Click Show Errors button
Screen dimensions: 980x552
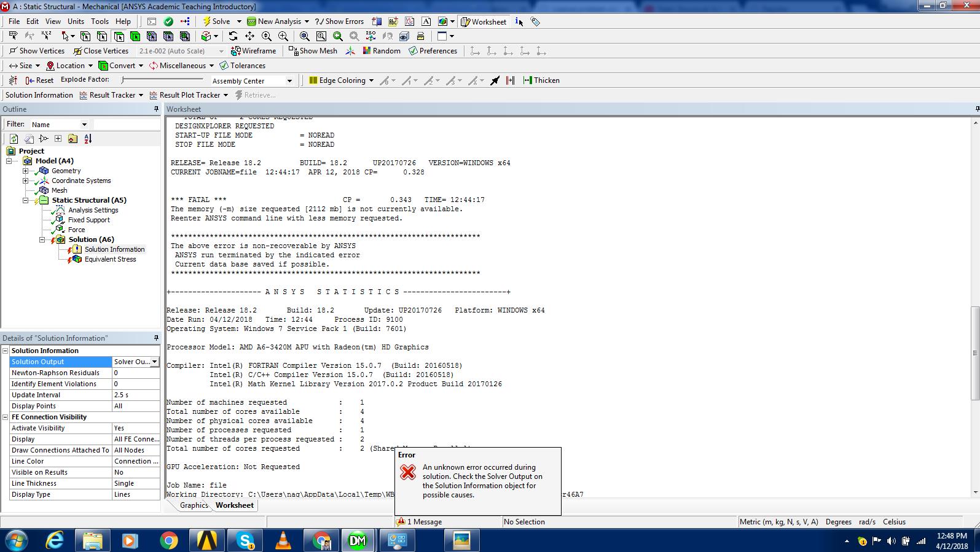click(339, 21)
